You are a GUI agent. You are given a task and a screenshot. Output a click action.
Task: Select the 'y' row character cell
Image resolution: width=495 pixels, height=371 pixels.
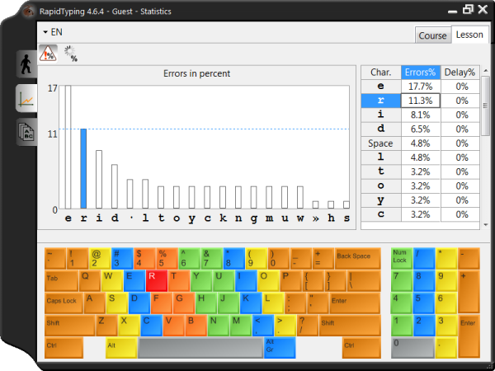[381, 200]
